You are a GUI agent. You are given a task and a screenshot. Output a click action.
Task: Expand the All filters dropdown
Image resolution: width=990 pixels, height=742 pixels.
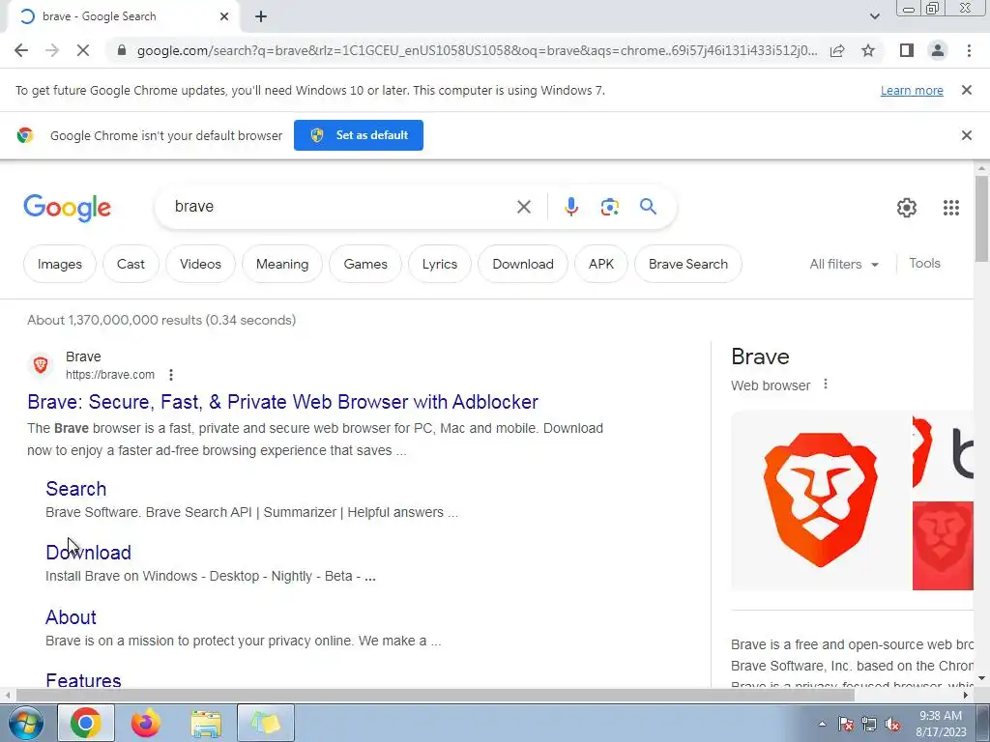coord(843,264)
